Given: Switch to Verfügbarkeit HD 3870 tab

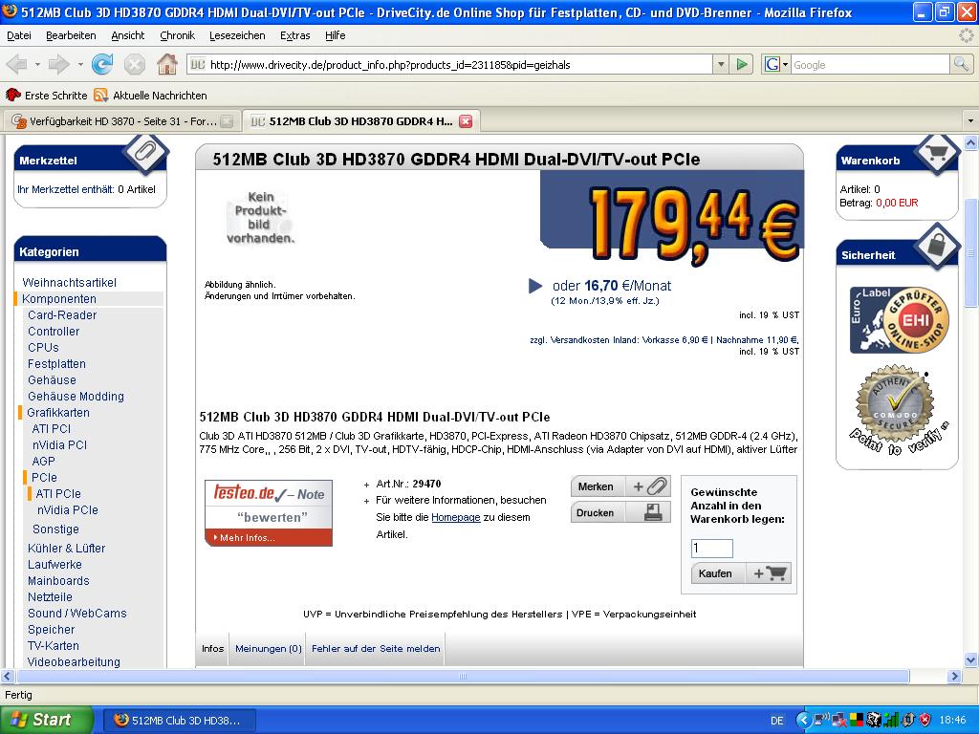Looking at the screenshot, I should coord(121,121).
